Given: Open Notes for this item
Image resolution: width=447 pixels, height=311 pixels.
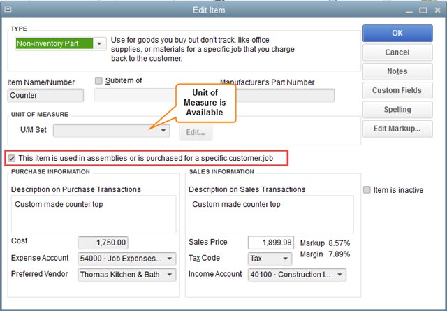Looking at the screenshot, I should [x=397, y=71].
